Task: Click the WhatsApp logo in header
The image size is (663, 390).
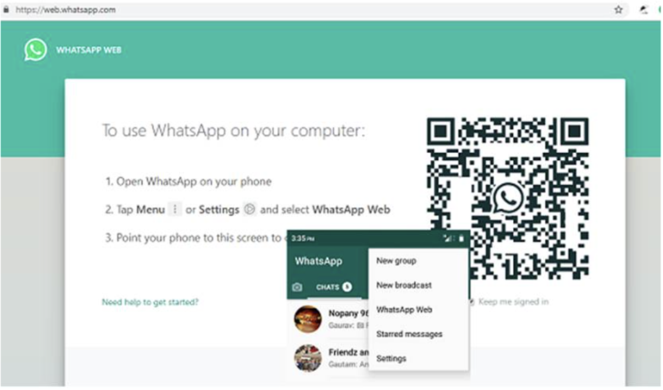Action: click(x=36, y=50)
